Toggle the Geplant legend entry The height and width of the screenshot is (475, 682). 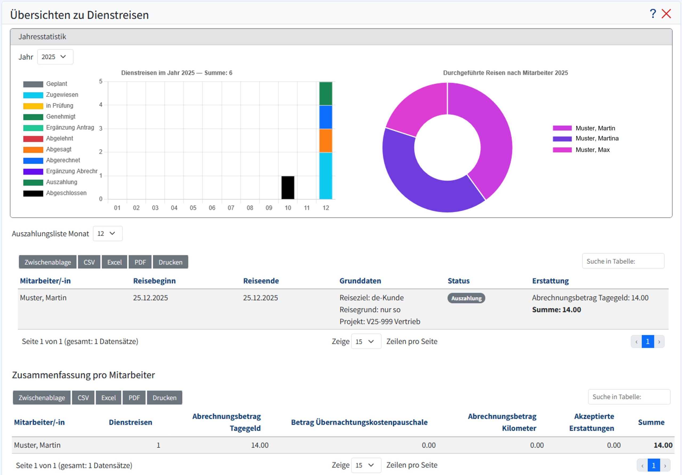tap(56, 84)
